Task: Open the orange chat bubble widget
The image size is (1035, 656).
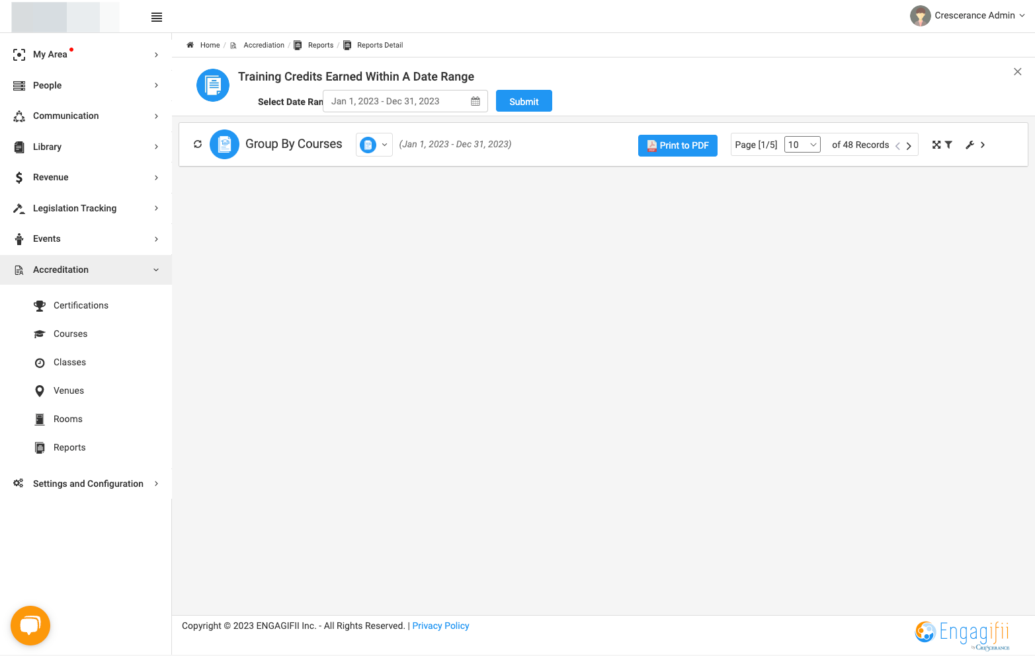Action: pyautogui.click(x=30, y=625)
